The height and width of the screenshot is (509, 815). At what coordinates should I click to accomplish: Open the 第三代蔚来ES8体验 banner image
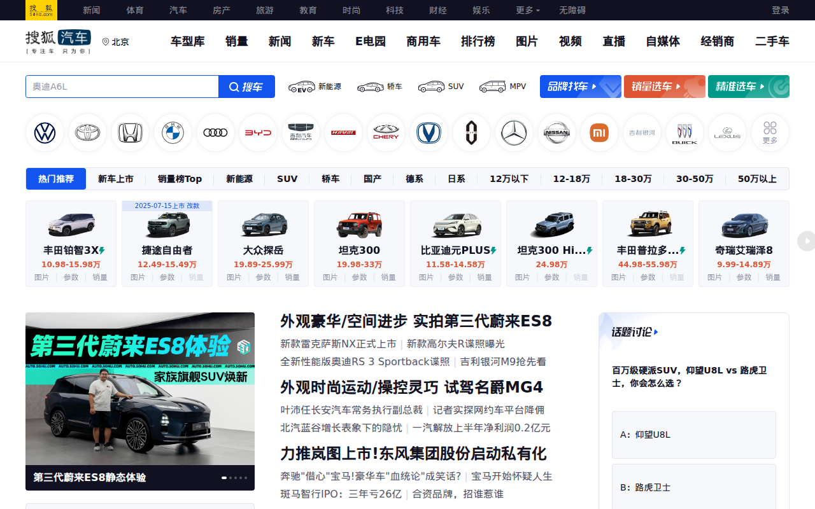tap(140, 389)
